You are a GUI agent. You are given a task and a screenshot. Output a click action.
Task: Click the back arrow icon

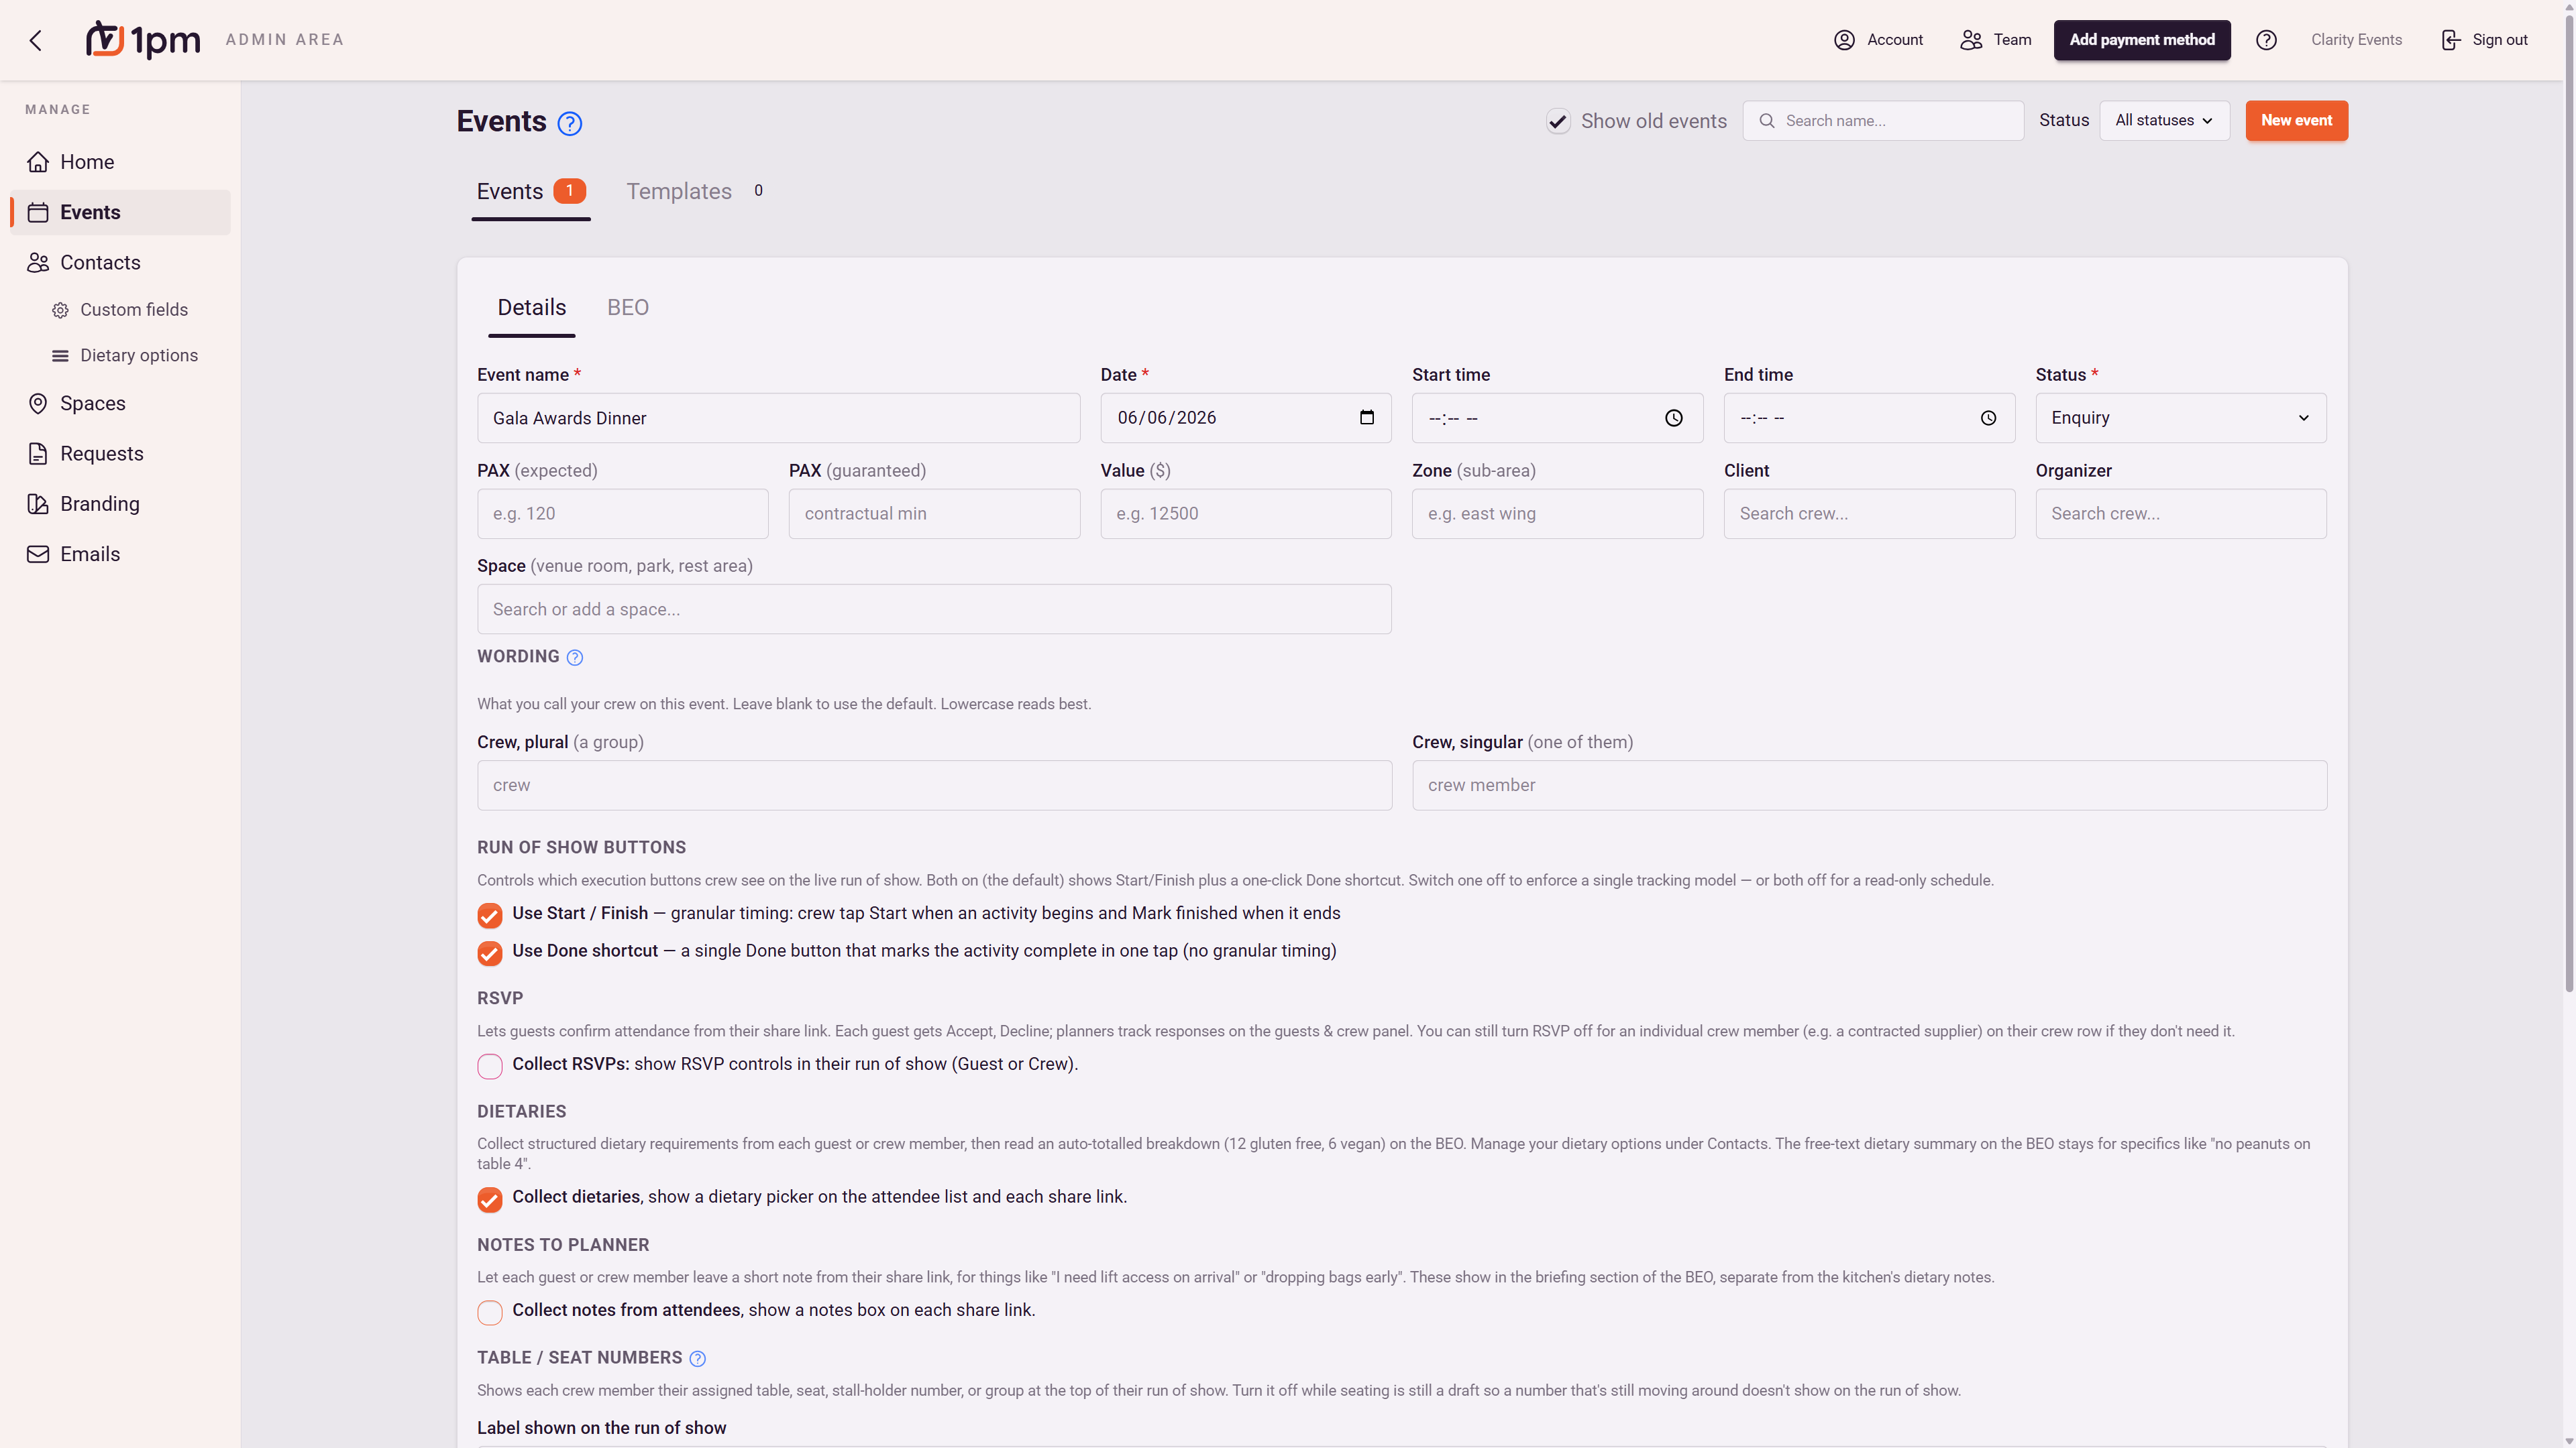[36, 40]
